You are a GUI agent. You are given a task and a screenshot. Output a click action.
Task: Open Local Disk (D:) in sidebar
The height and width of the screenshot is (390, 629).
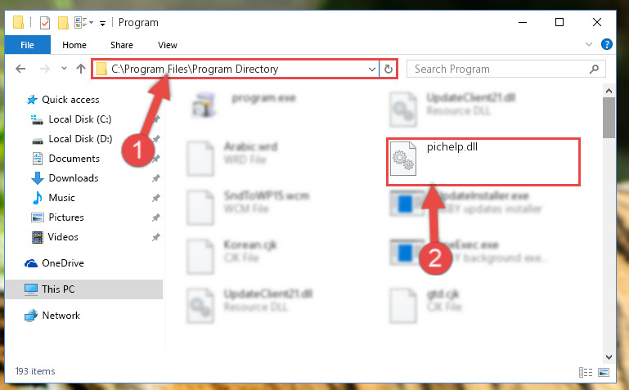pyautogui.click(x=80, y=139)
